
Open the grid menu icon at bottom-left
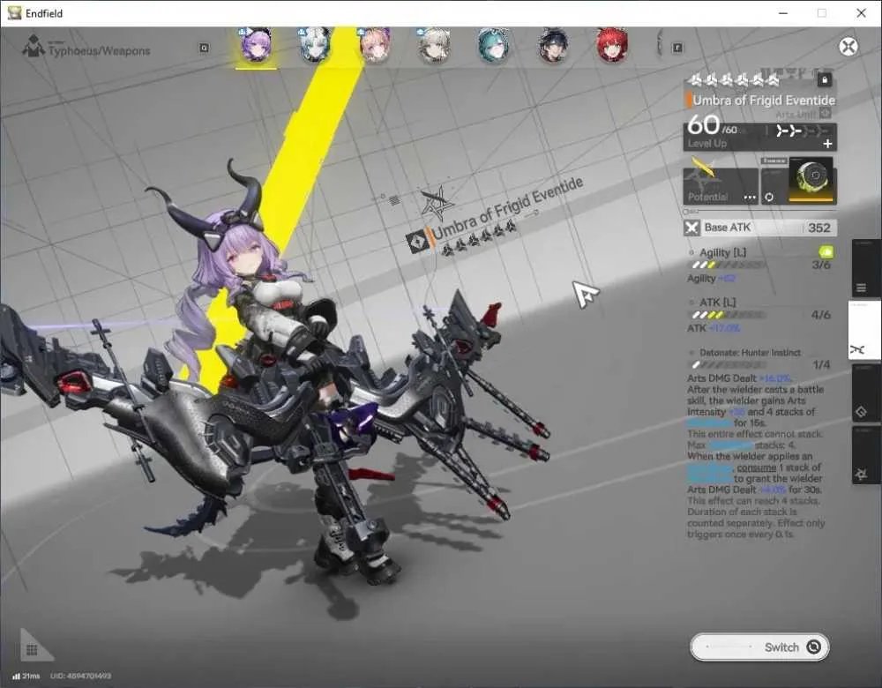[32, 650]
